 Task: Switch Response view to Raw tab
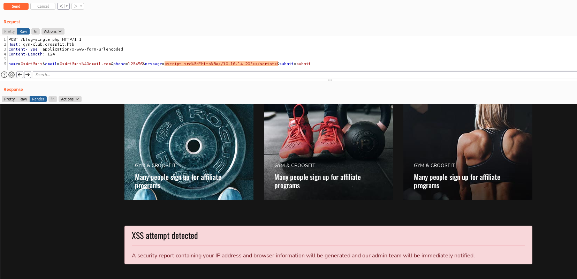point(23,99)
